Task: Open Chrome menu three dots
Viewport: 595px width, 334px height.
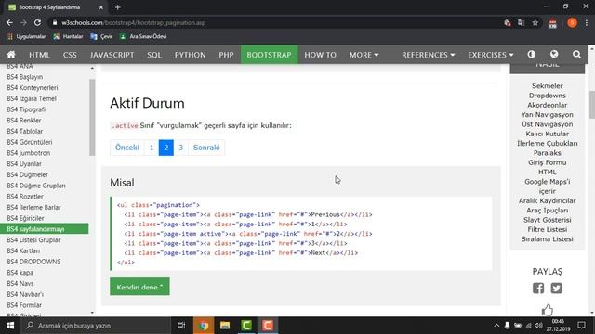Action: 587,22
